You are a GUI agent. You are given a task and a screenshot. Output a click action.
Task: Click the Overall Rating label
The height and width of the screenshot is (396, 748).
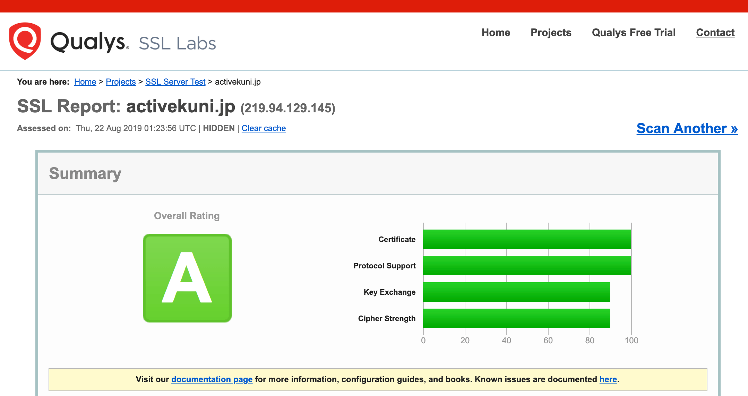(x=187, y=216)
